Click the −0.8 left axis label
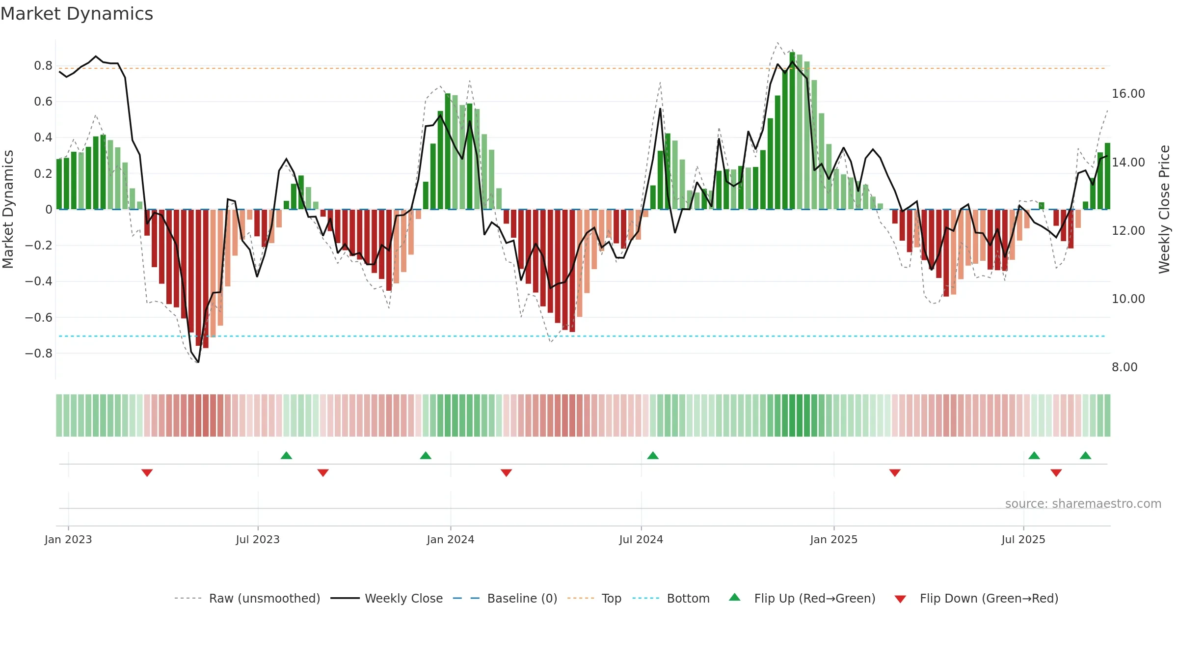This screenshot has width=1178, height=663. click(39, 353)
